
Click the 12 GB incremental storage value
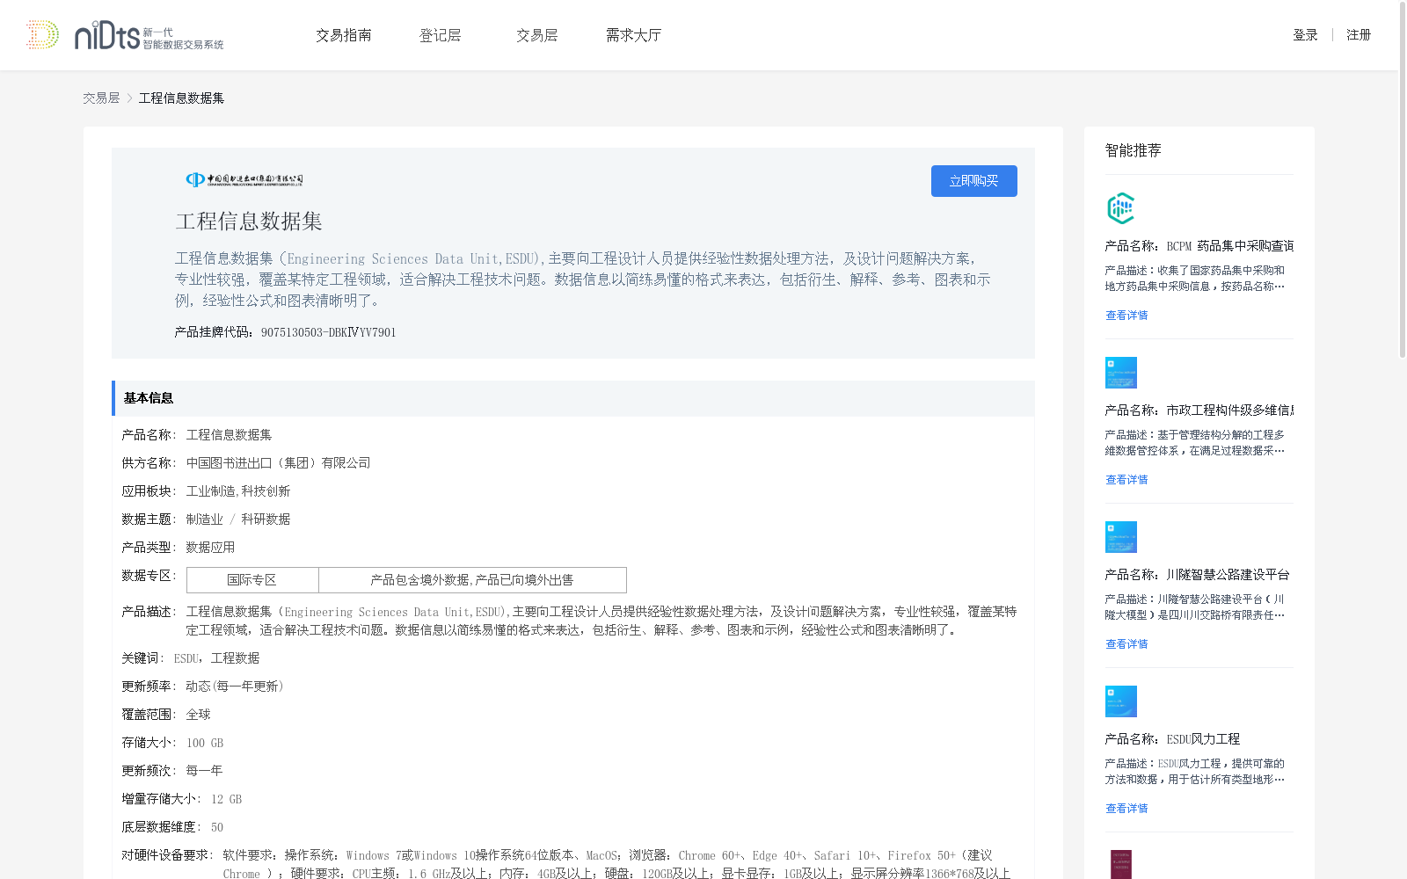[226, 799]
